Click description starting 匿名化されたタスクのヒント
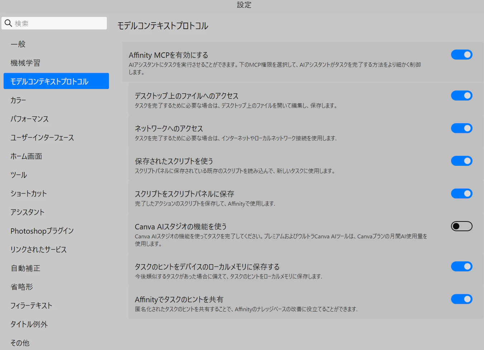 [x=246, y=309]
